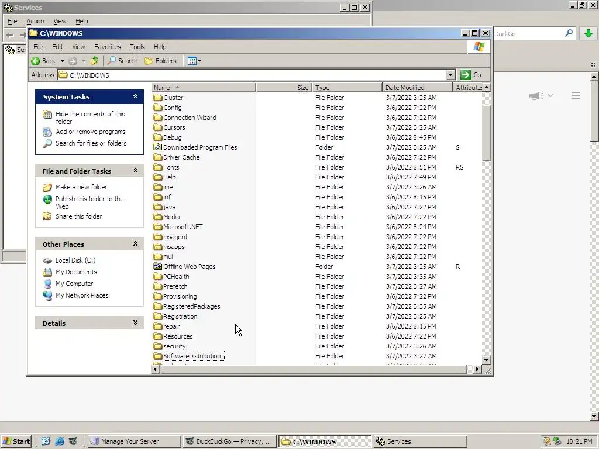Click the Share this folder icon
This screenshot has width=599, height=449.
coord(47,216)
